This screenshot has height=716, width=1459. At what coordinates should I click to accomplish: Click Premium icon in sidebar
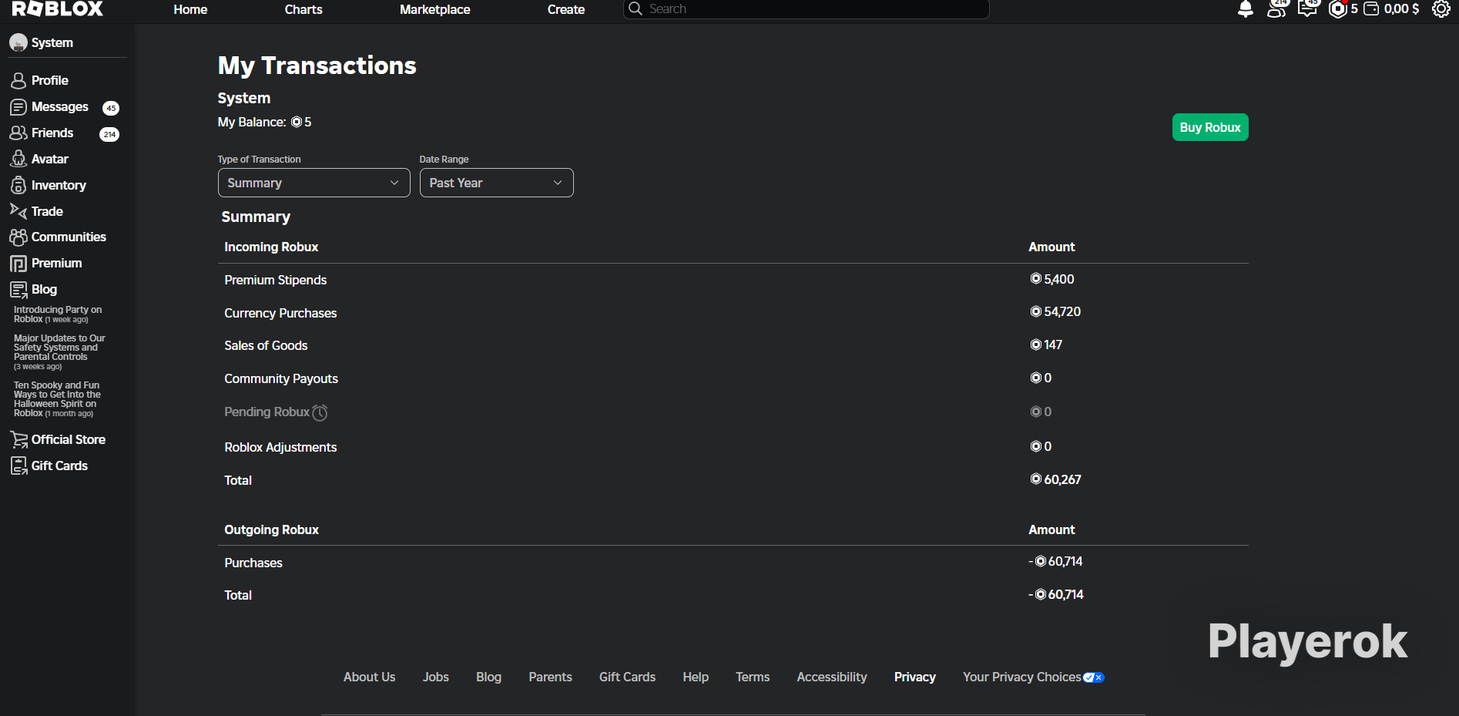click(x=18, y=264)
